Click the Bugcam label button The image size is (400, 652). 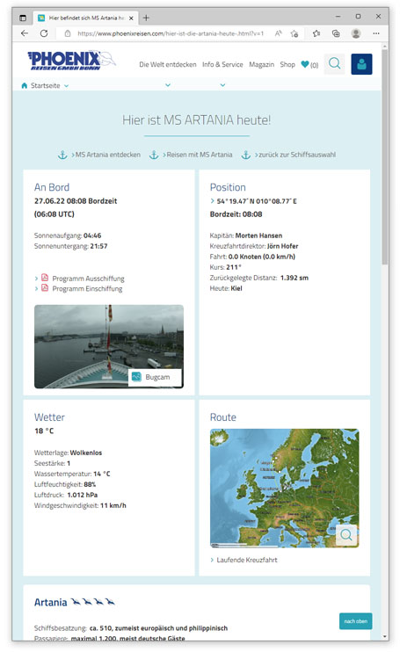(155, 377)
